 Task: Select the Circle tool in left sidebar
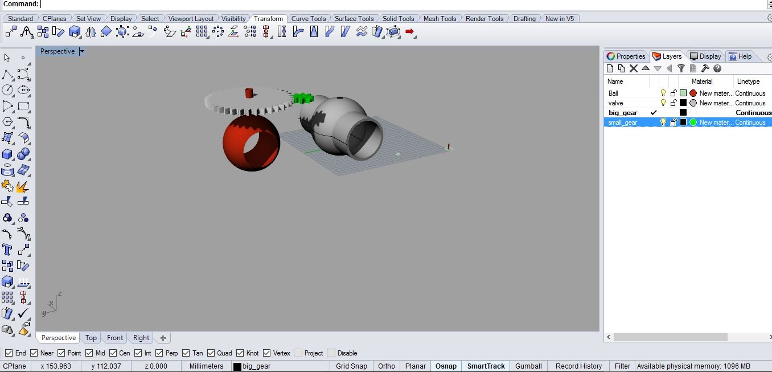(x=7, y=90)
